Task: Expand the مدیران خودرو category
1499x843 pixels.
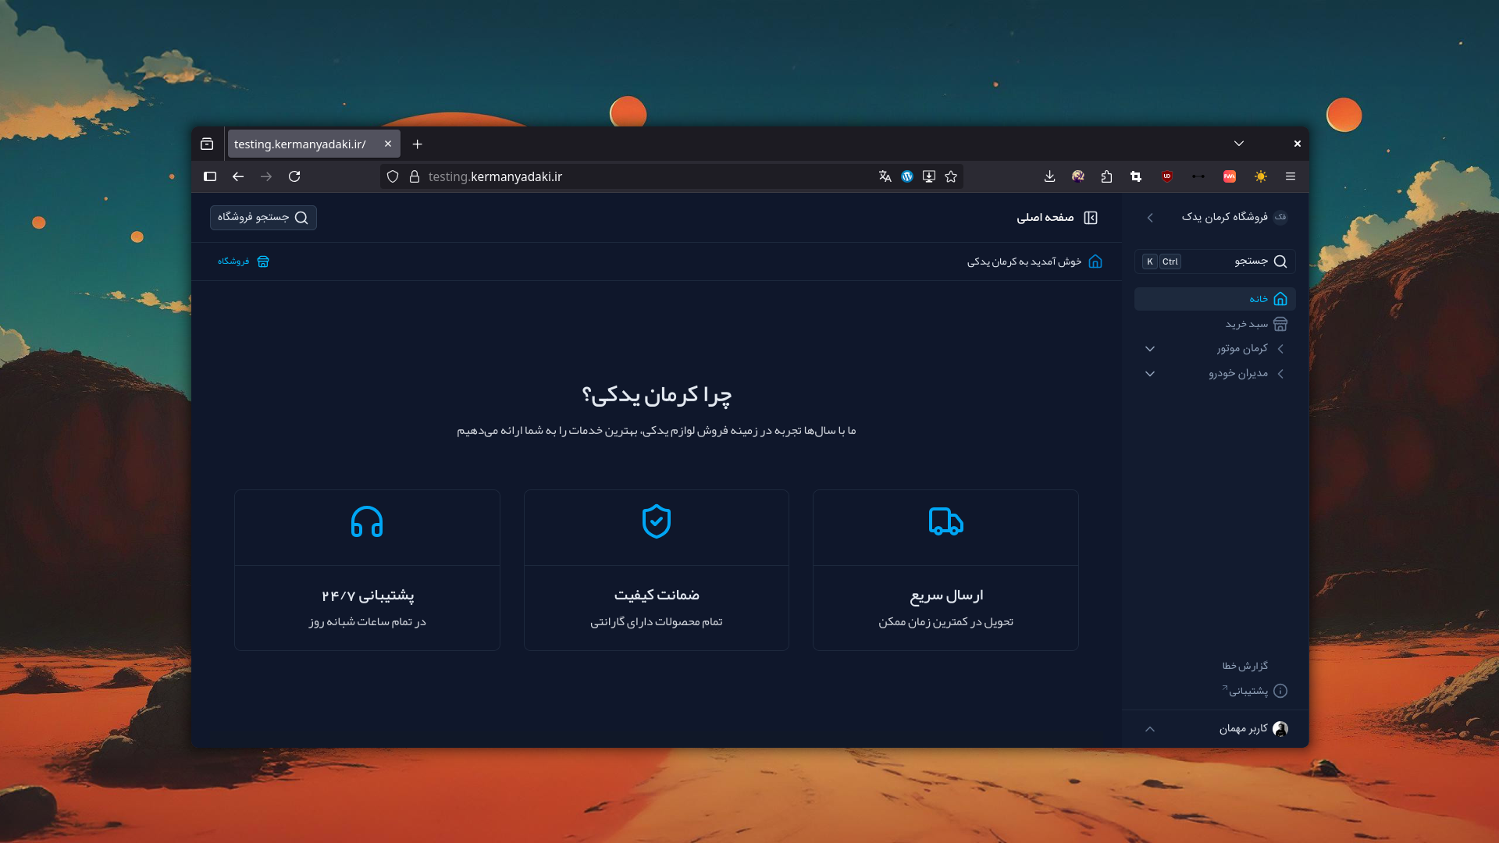Action: (x=1150, y=374)
